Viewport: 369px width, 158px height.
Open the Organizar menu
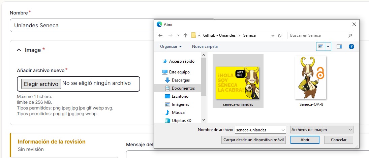(x=171, y=46)
